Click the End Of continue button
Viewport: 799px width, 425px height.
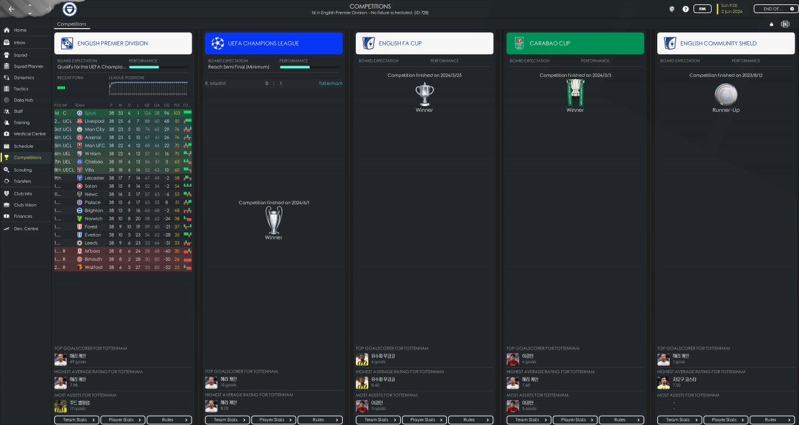click(x=774, y=9)
